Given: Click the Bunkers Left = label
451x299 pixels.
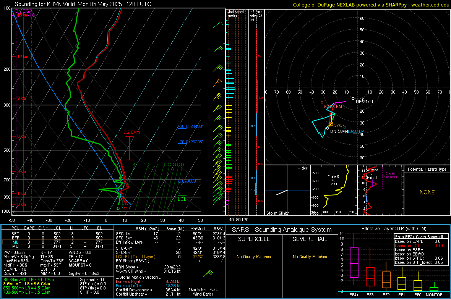Looking at the screenshot, I should tap(128, 286).
